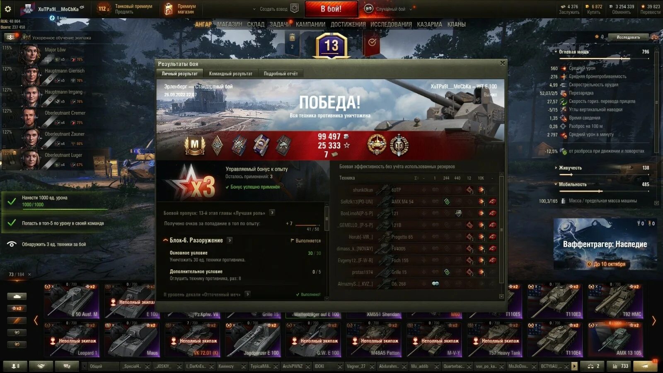663x373 pixels.
Task: Switch to Командный результат tab
Action: click(x=231, y=73)
